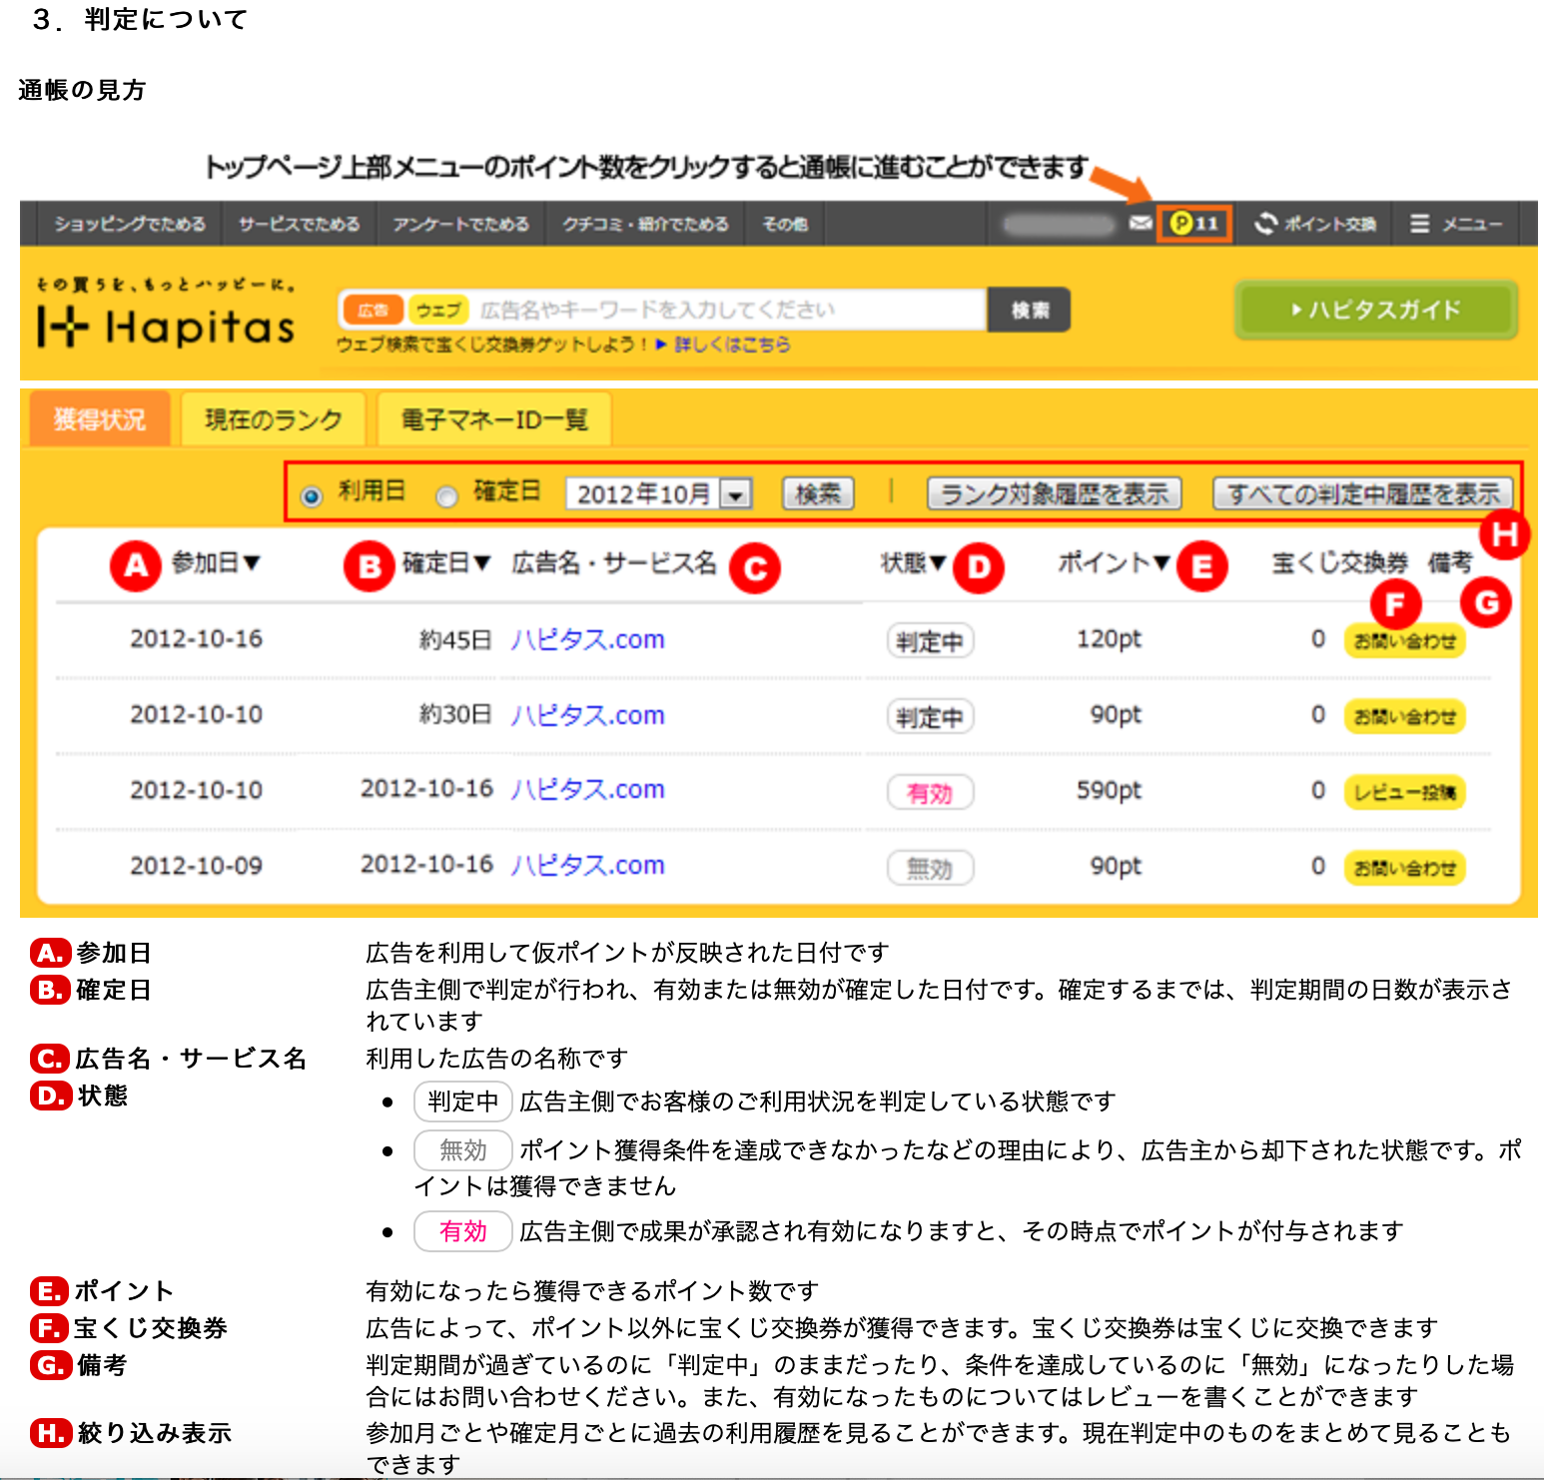Open the mail envelope icon in top bar
This screenshot has height=1480, width=1544.
pos(1140,223)
